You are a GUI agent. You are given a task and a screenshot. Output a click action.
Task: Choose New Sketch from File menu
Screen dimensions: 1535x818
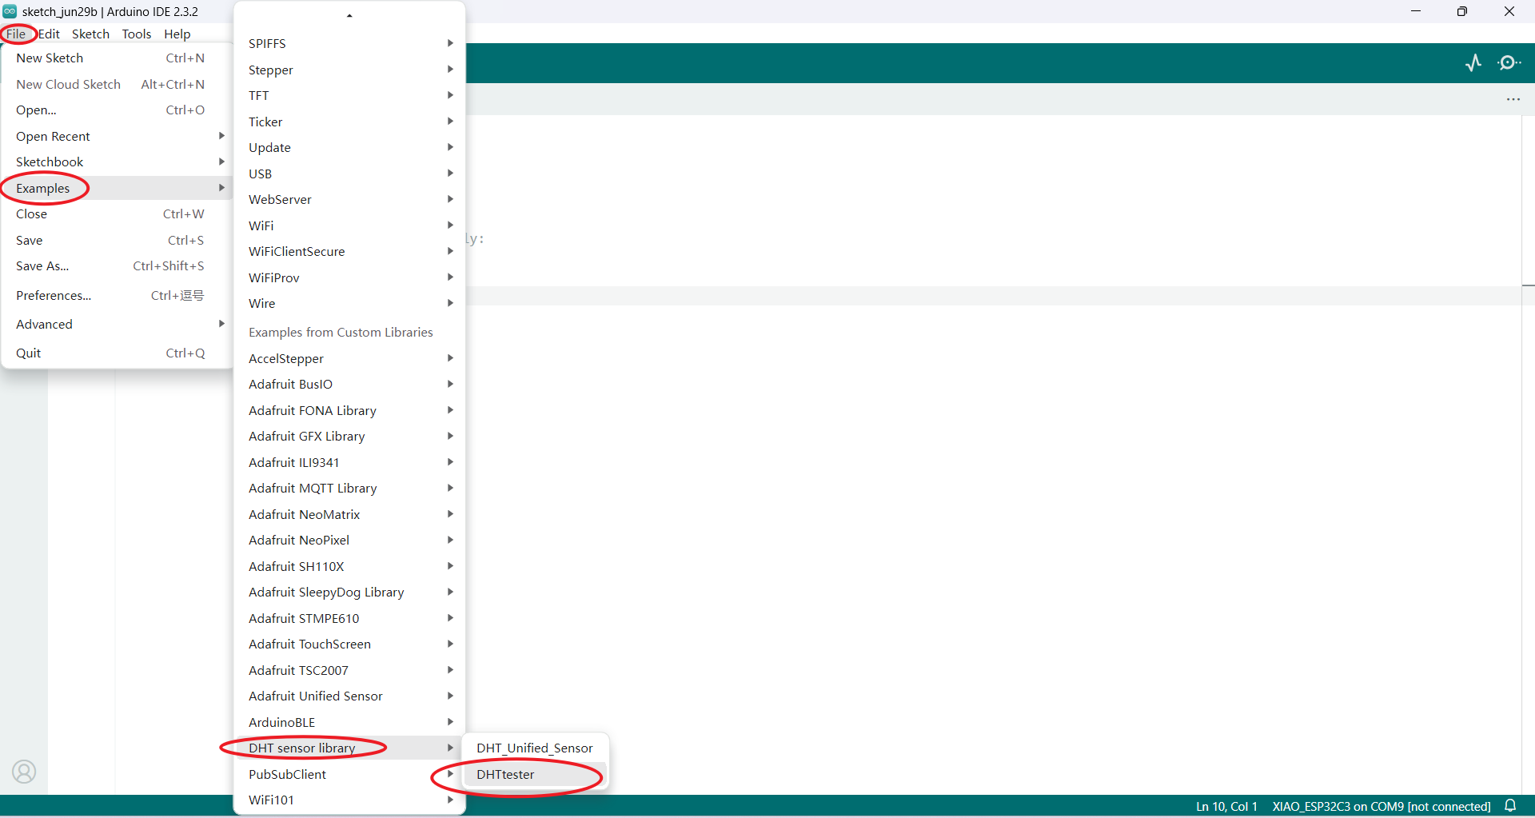(117, 58)
